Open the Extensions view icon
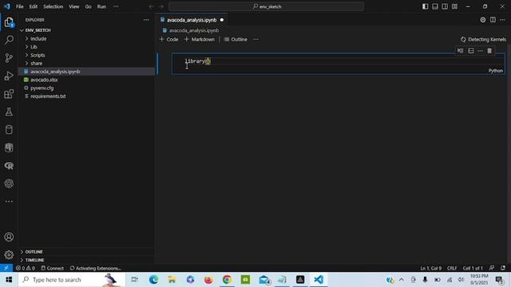Image resolution: width=511 pixels, height=287 pixels. (9, 94)
